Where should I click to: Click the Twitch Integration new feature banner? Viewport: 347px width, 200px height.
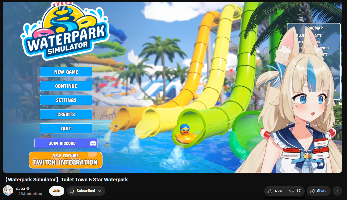[66, 160]
